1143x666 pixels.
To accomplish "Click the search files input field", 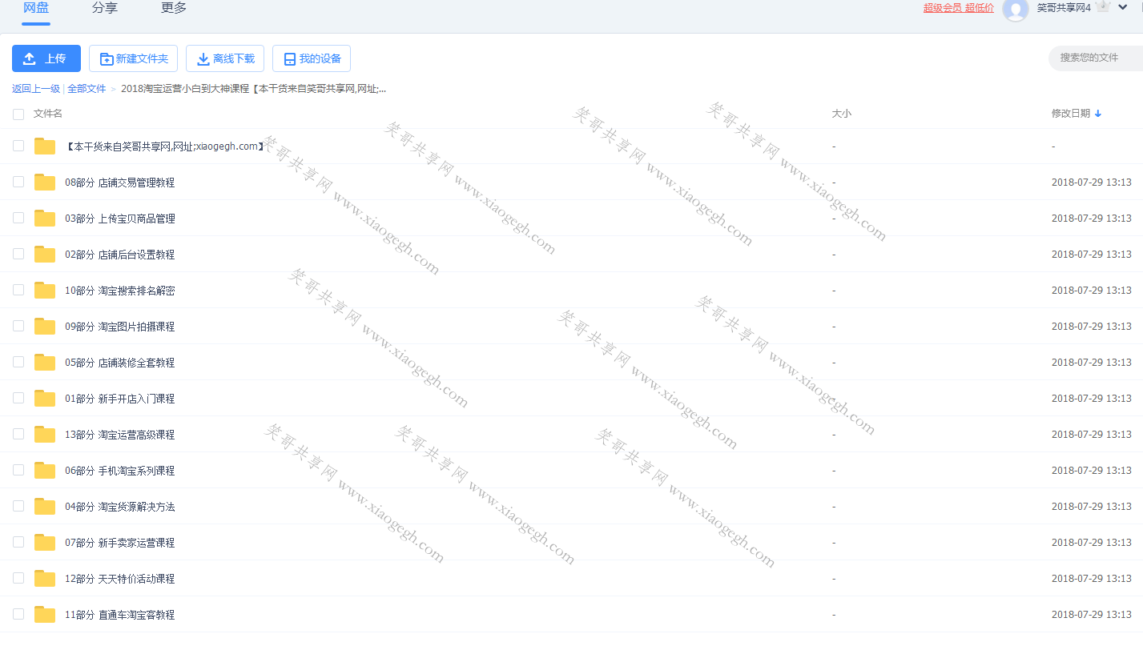I will click(x=1096, y=58).
